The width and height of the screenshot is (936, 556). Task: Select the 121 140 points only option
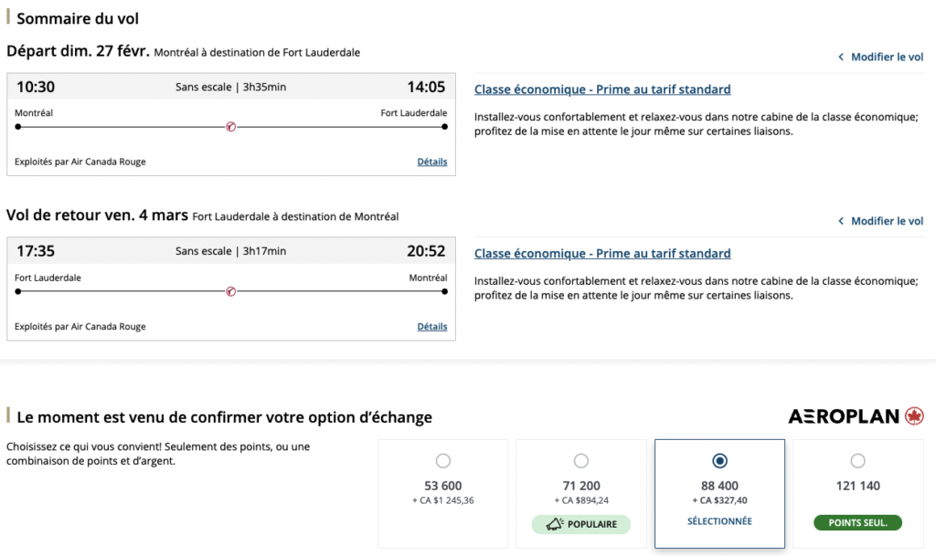(857, 461)
